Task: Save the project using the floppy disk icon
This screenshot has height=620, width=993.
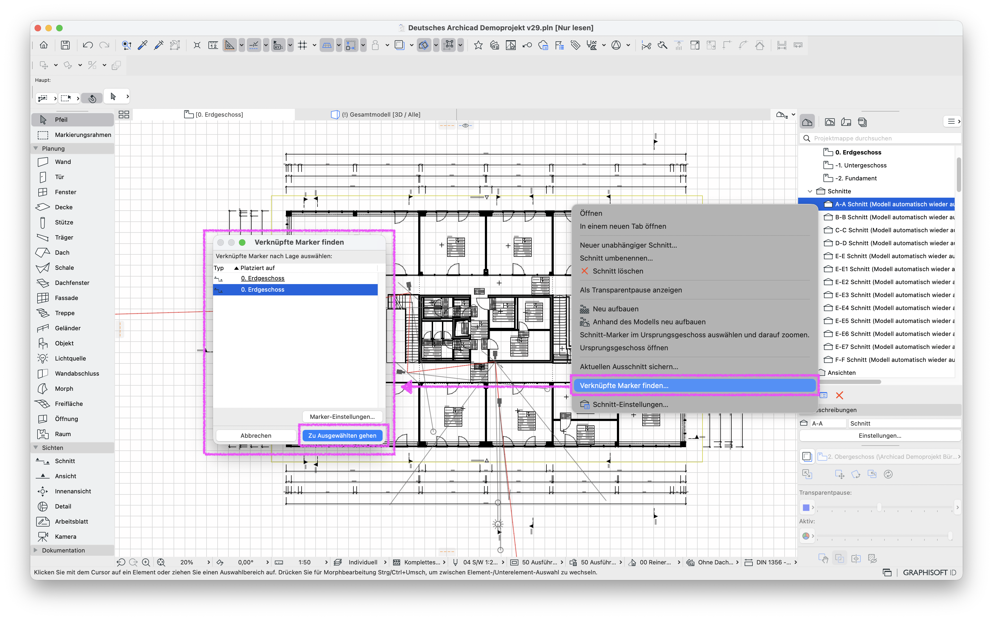Action: click(65, 45)
